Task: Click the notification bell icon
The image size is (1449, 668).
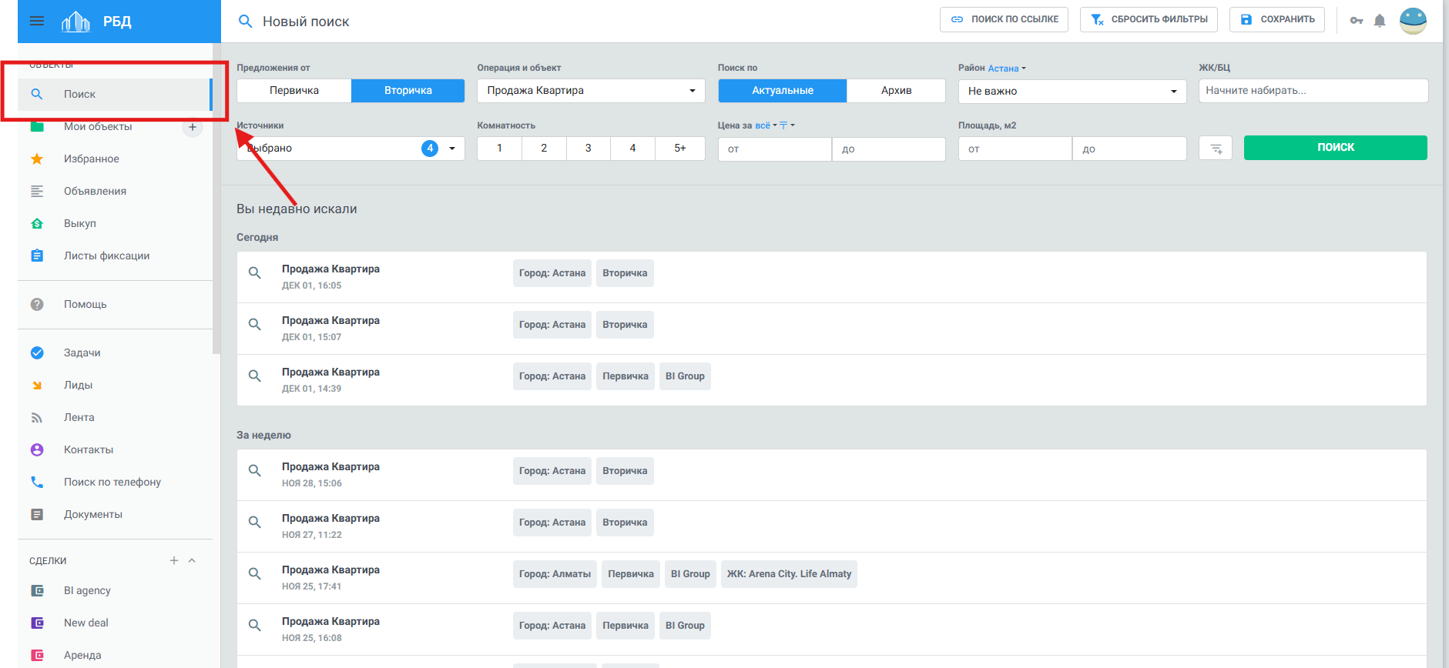Action: tap(1379, 21)
